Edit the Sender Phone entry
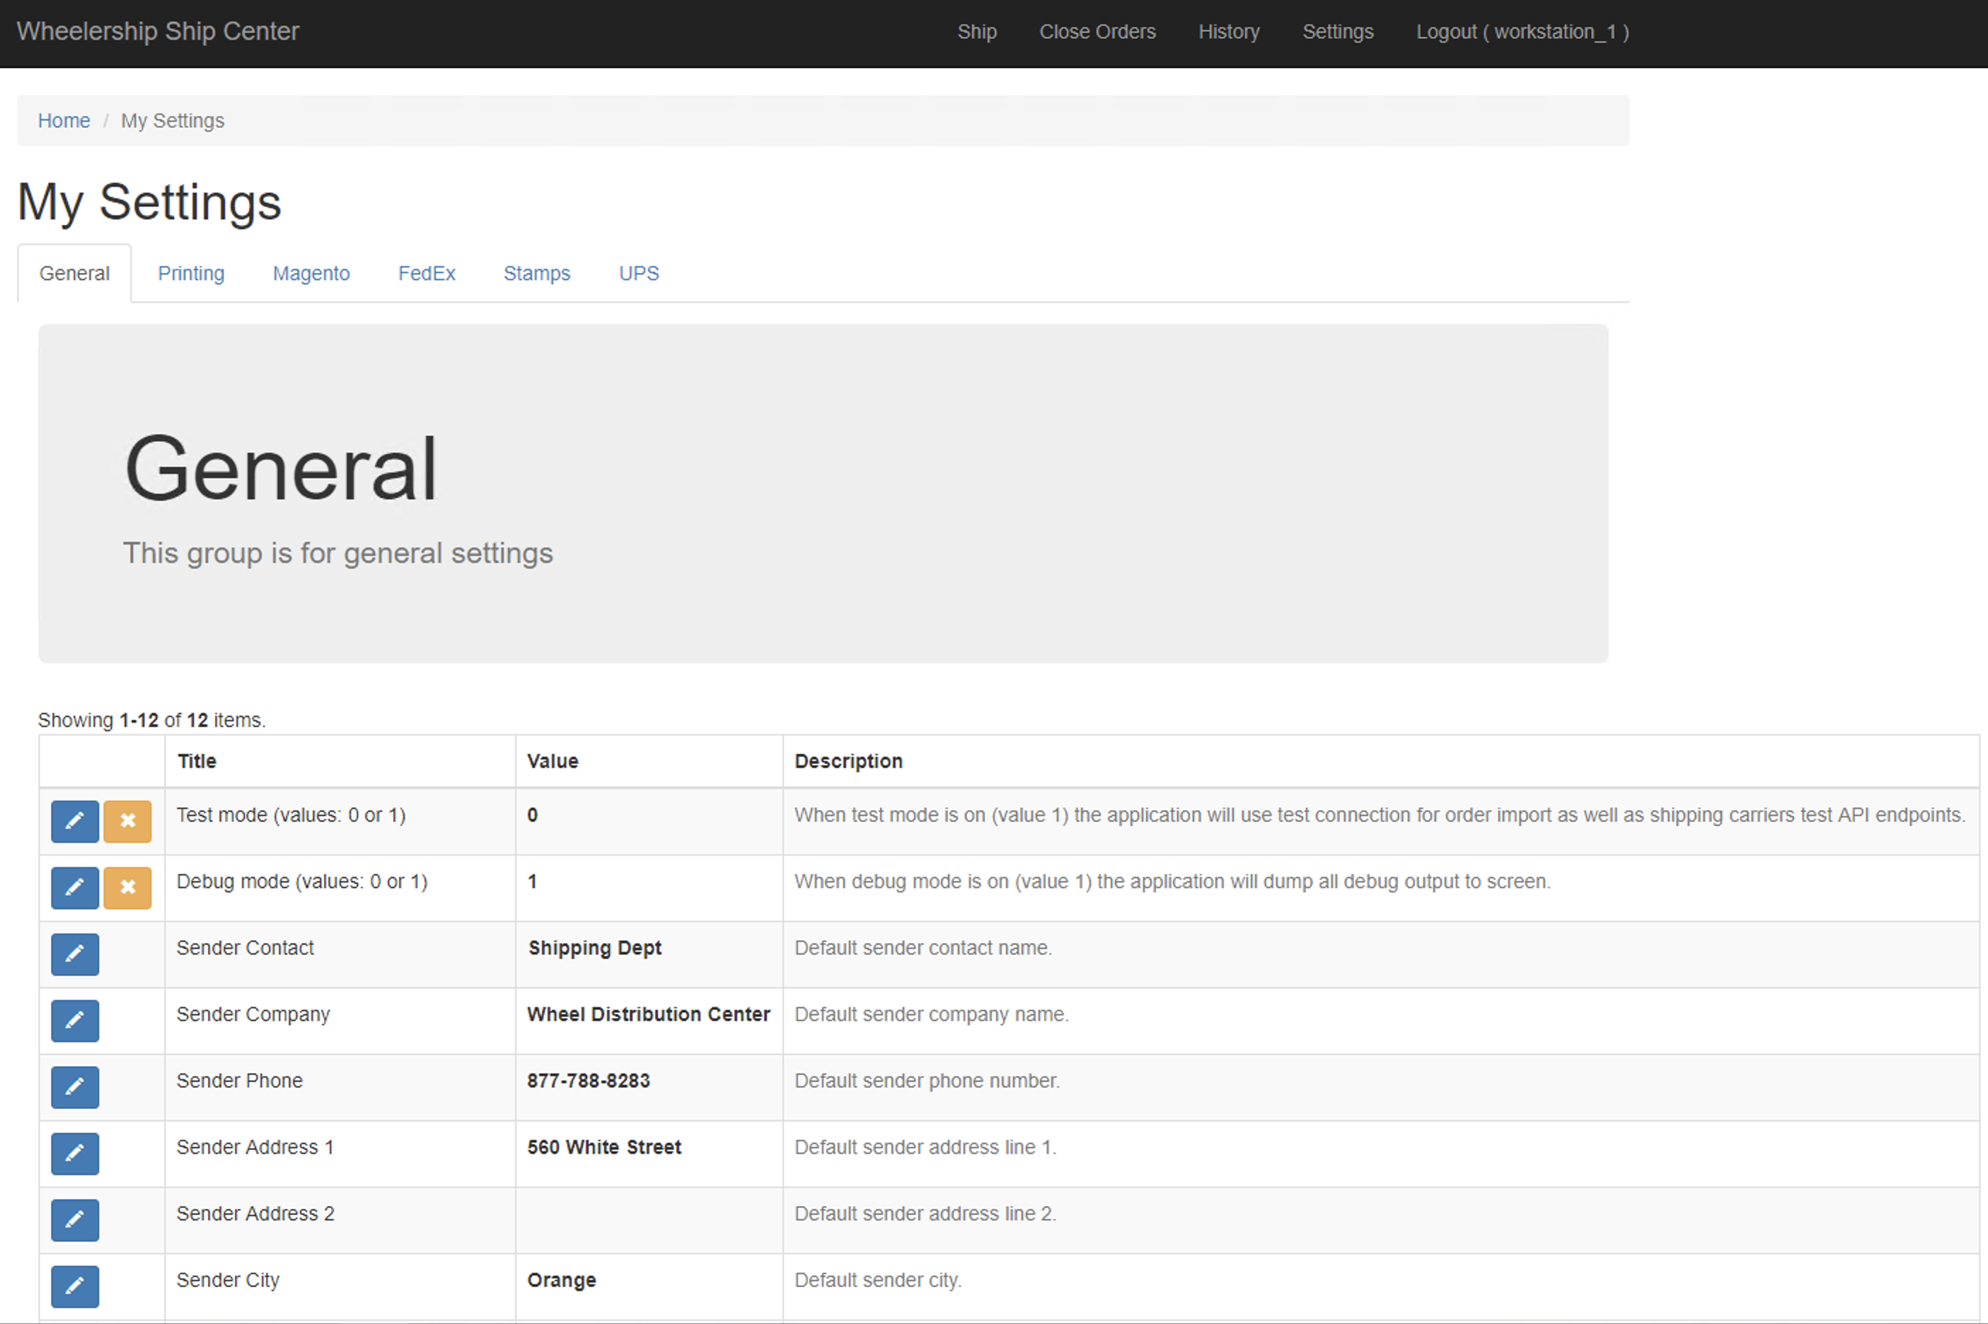1988x1324 pixels. coord(74,1087)
